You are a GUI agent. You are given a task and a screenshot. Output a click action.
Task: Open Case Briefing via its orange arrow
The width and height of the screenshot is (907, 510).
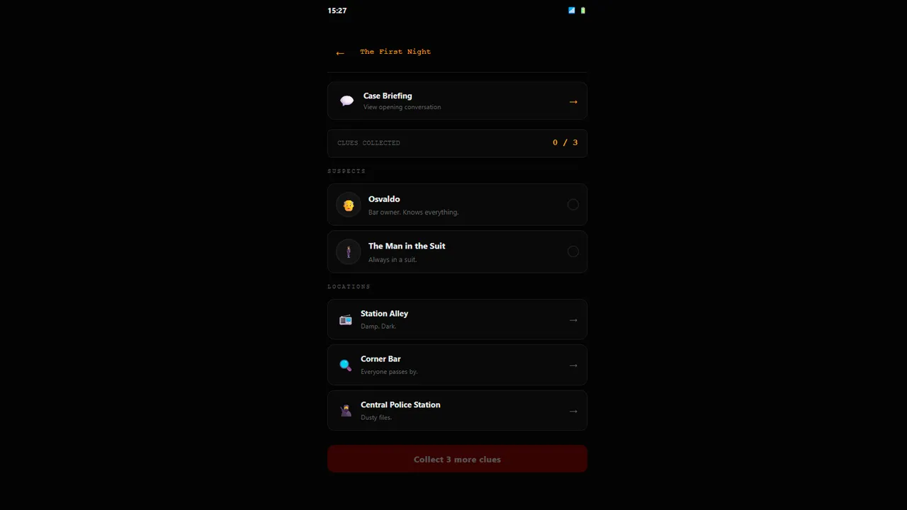click(x=573, y=102)
